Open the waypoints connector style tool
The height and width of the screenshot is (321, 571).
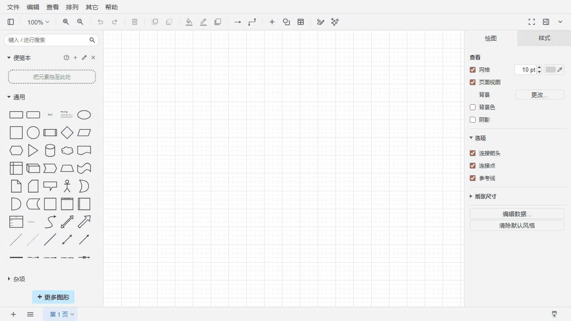pos(252,22)
